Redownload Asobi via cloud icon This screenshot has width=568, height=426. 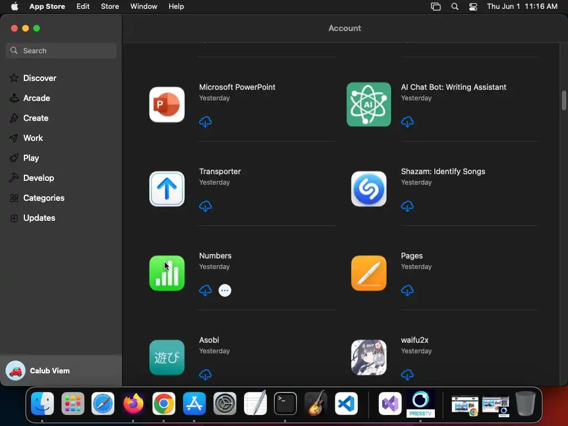click(x=205, y=374)
